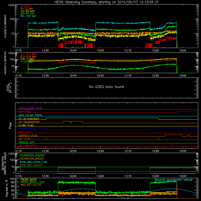Select the ECLIPSE_FLAG label

coord(27,129)
